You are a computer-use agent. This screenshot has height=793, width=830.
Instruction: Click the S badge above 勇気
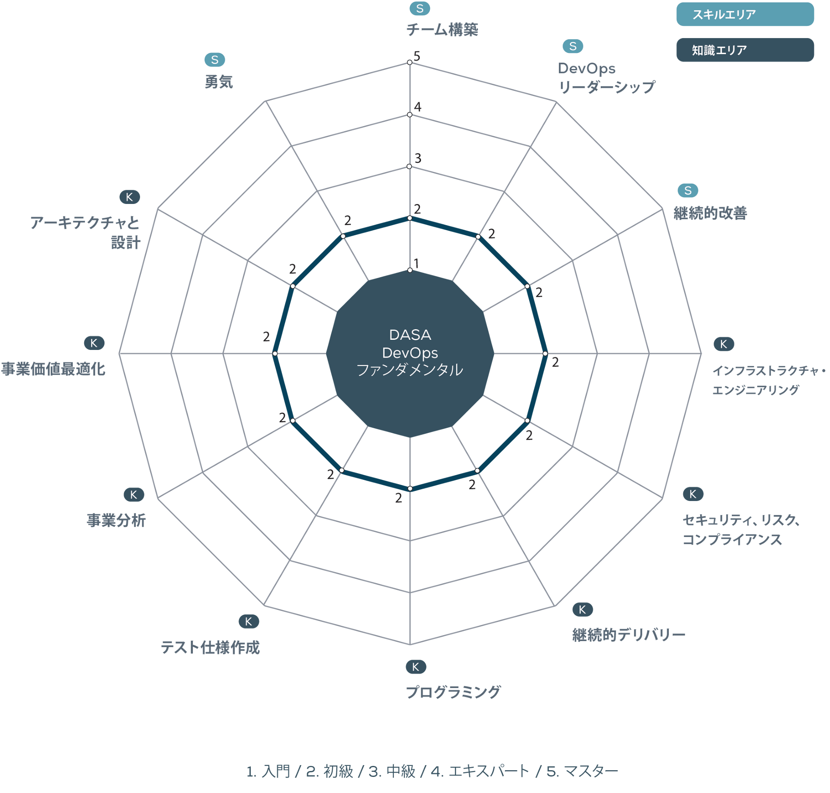[x=214, y=60]
